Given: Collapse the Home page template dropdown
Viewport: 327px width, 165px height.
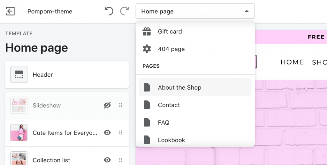Looking at the screenshot, I should pos(195,11).
